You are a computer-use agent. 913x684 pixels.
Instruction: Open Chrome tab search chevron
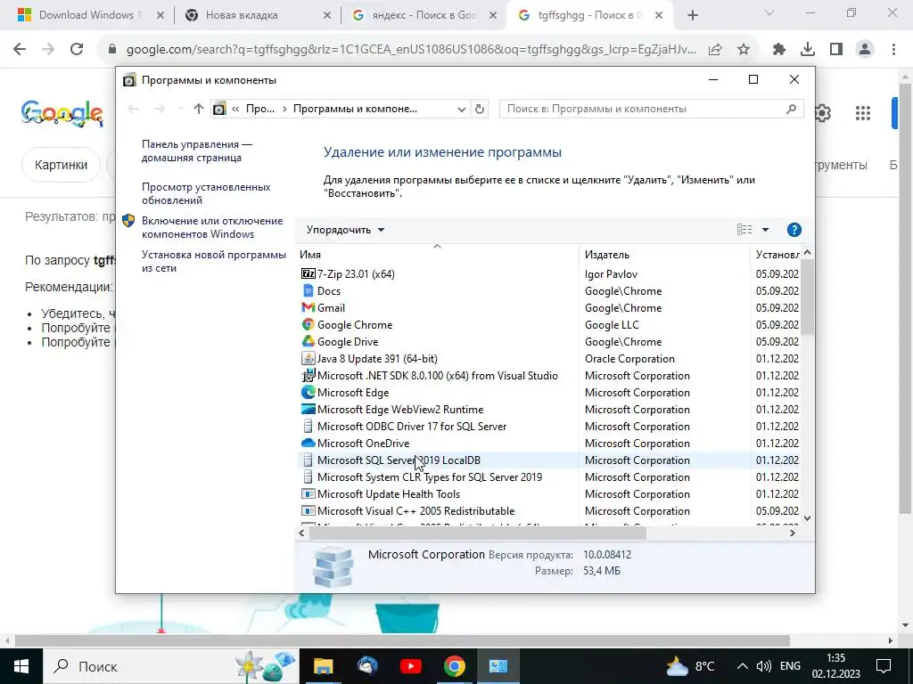point(769,12)
